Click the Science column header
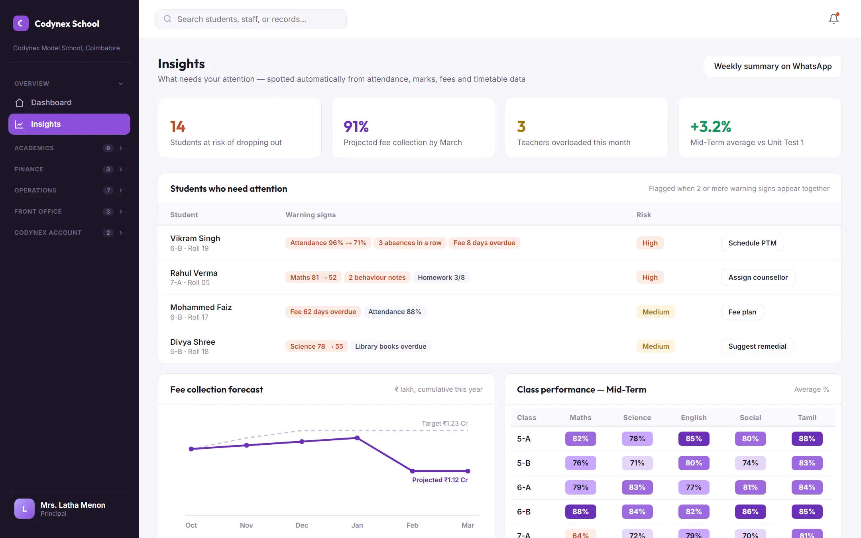 [637, 418]
